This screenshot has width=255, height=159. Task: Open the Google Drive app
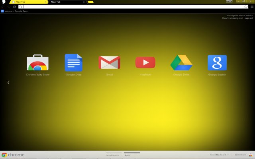pos(181,63)
